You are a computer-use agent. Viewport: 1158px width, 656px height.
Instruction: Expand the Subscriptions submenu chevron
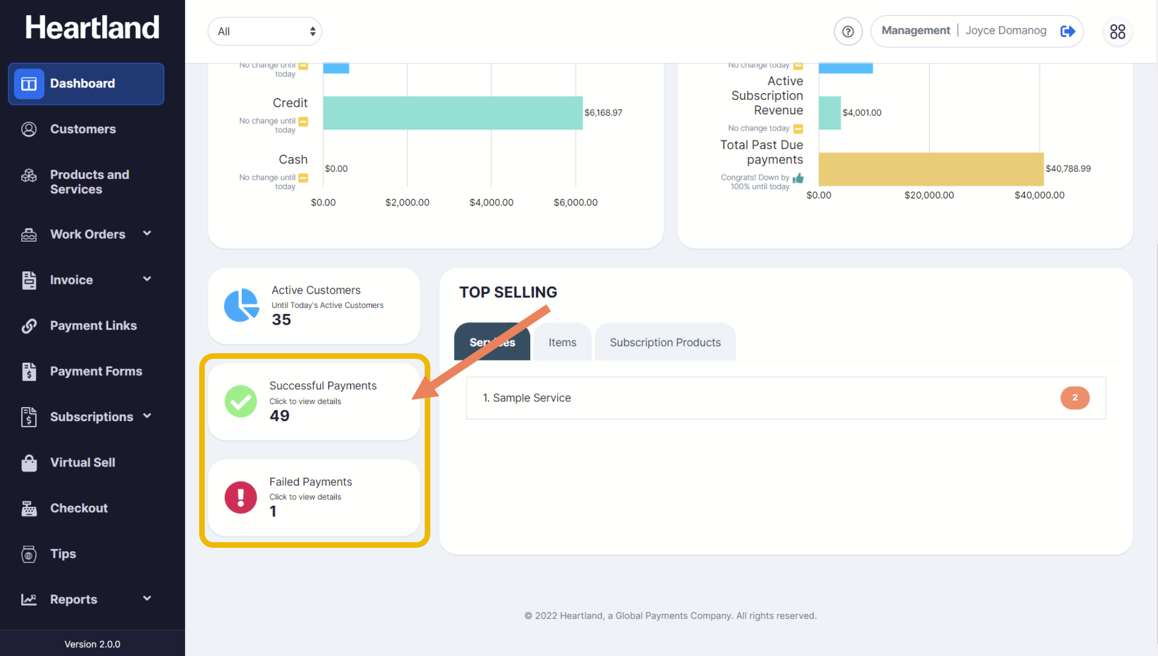coord(147,416)
